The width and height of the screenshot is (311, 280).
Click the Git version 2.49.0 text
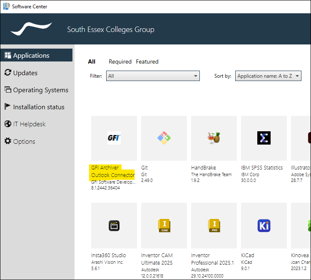147,180
